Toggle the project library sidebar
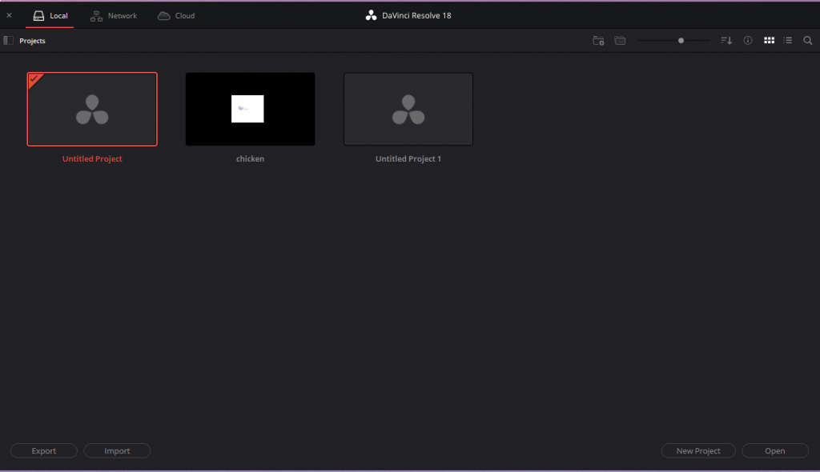 (8, 40)
